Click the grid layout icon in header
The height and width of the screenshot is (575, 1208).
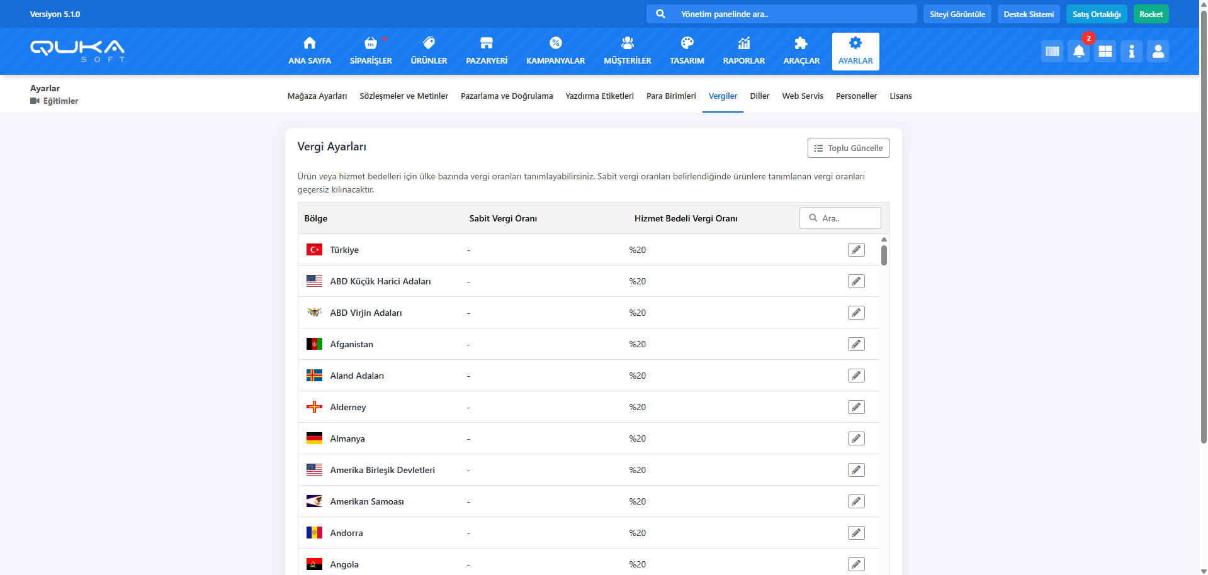(x=1105, y=52)
